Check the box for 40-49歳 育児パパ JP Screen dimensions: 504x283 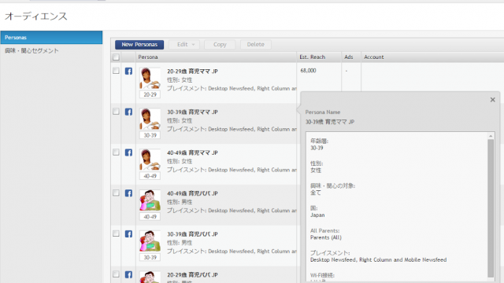point(116,193)
